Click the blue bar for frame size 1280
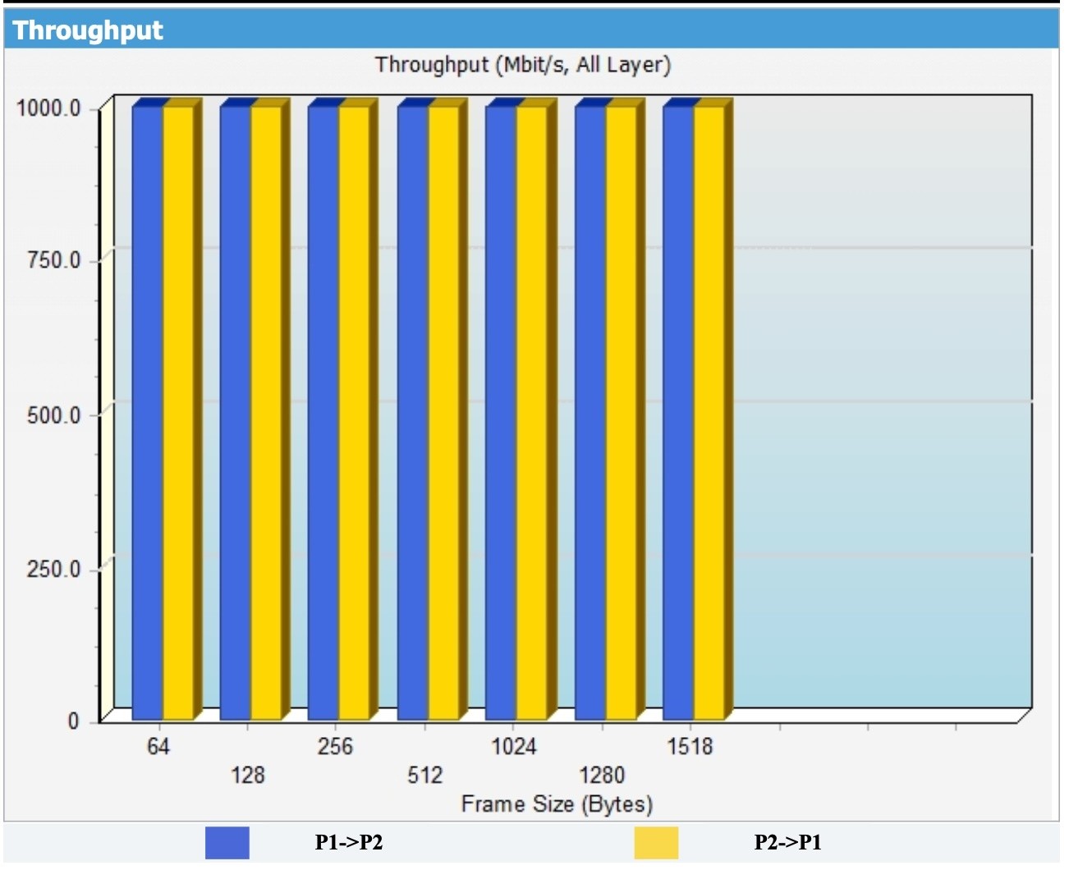 click(x=590, y=413)
